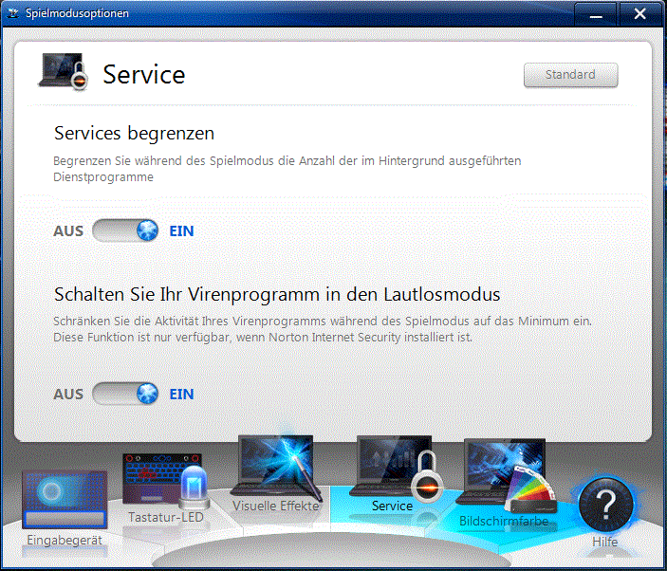Select the Visuelle Effekte laptop icon
The width and height of the screenshot is (667, 571).
point(276,467)
